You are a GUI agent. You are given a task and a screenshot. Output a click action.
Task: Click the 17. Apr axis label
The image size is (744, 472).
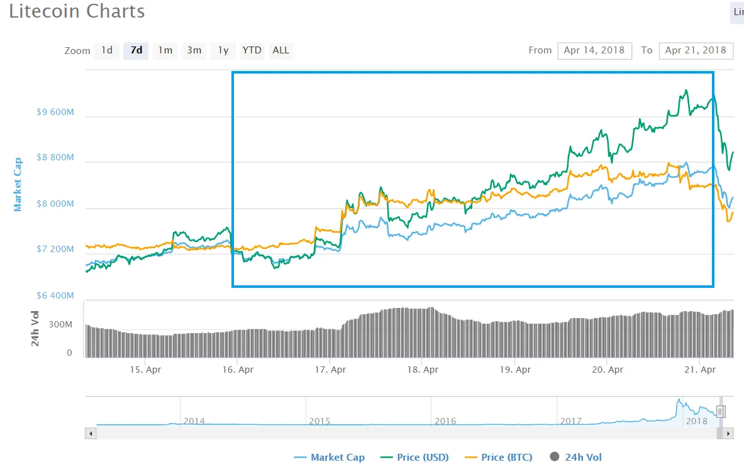click(x=330, y=370)
